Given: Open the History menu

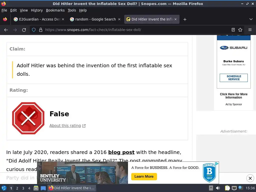Looking at the screenshot, I should point(37,10).
